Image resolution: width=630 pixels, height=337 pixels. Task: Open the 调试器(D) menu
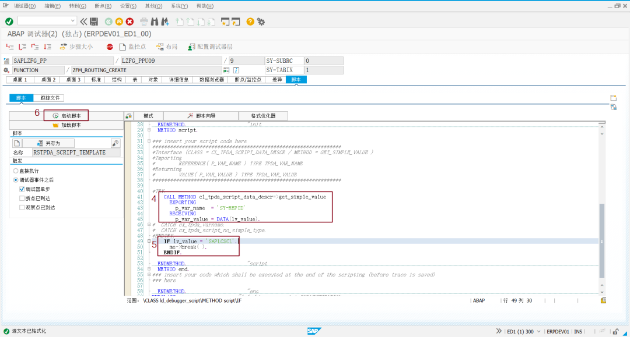(25, 6)
